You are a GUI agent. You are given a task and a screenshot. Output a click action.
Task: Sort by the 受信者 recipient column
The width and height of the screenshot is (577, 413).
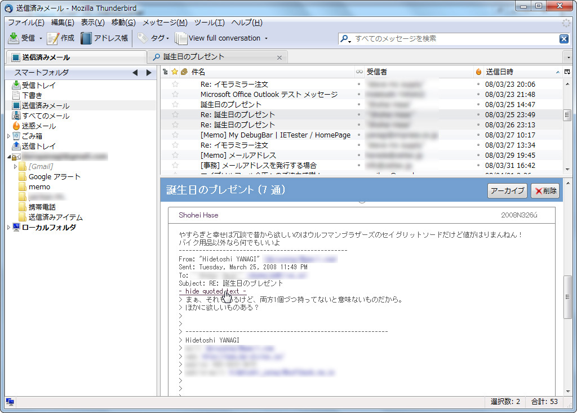click(419, 72)
